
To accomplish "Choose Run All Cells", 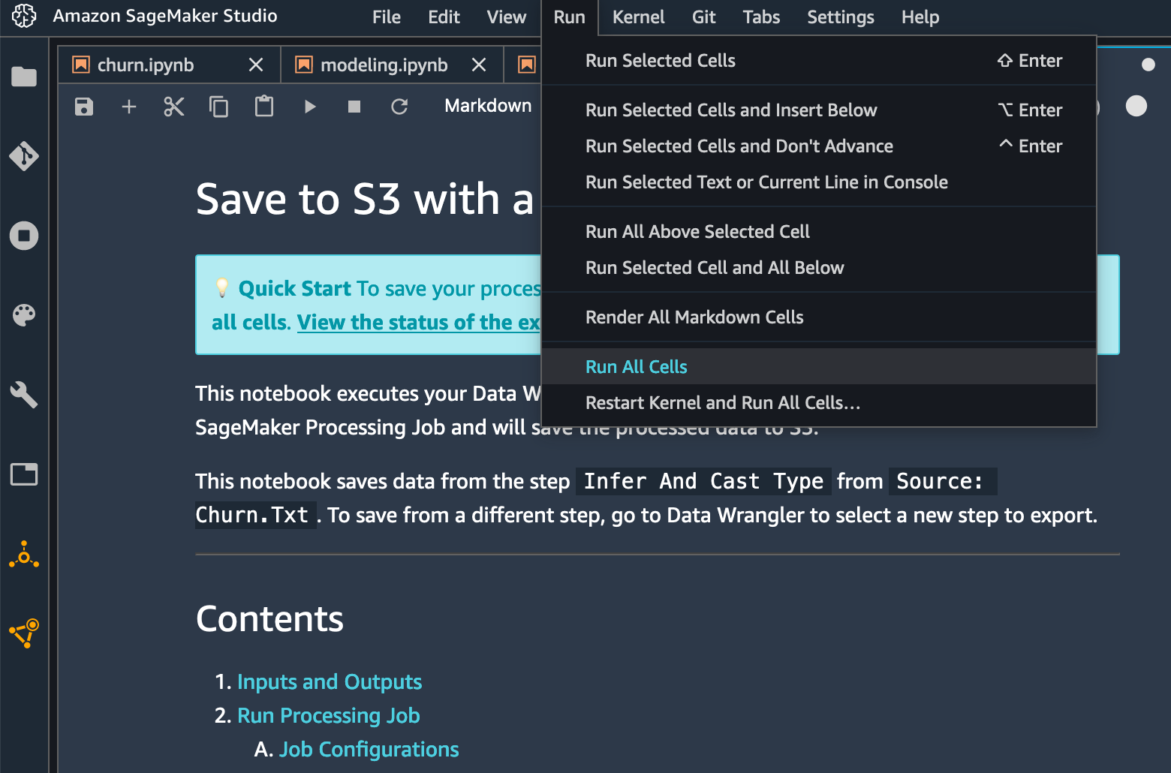I will point(819,367).
